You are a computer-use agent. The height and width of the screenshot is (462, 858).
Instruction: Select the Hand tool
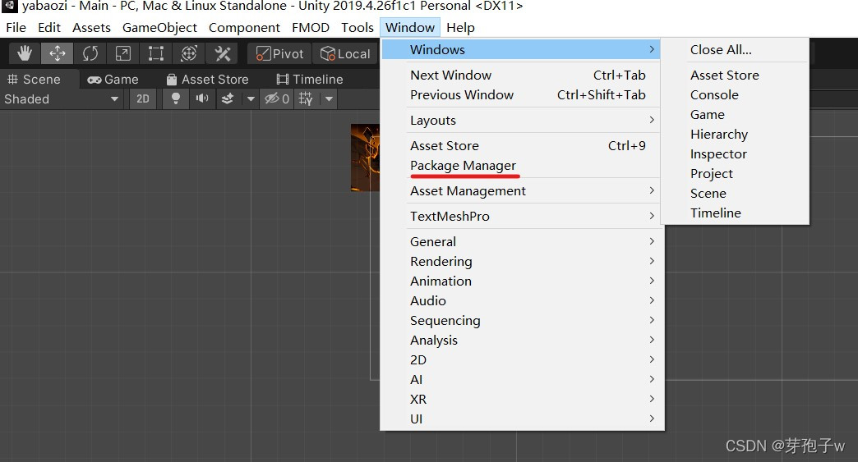(24, 53)
